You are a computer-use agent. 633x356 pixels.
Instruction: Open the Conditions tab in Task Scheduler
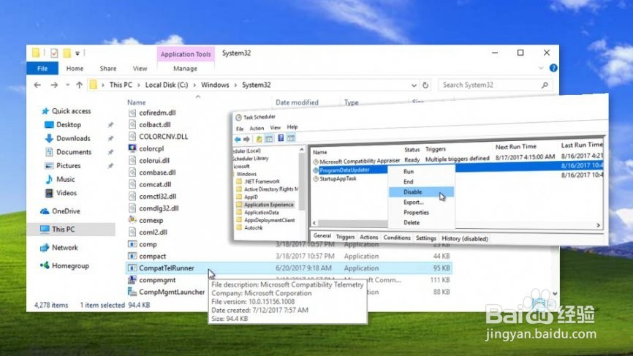pos(397,238)
